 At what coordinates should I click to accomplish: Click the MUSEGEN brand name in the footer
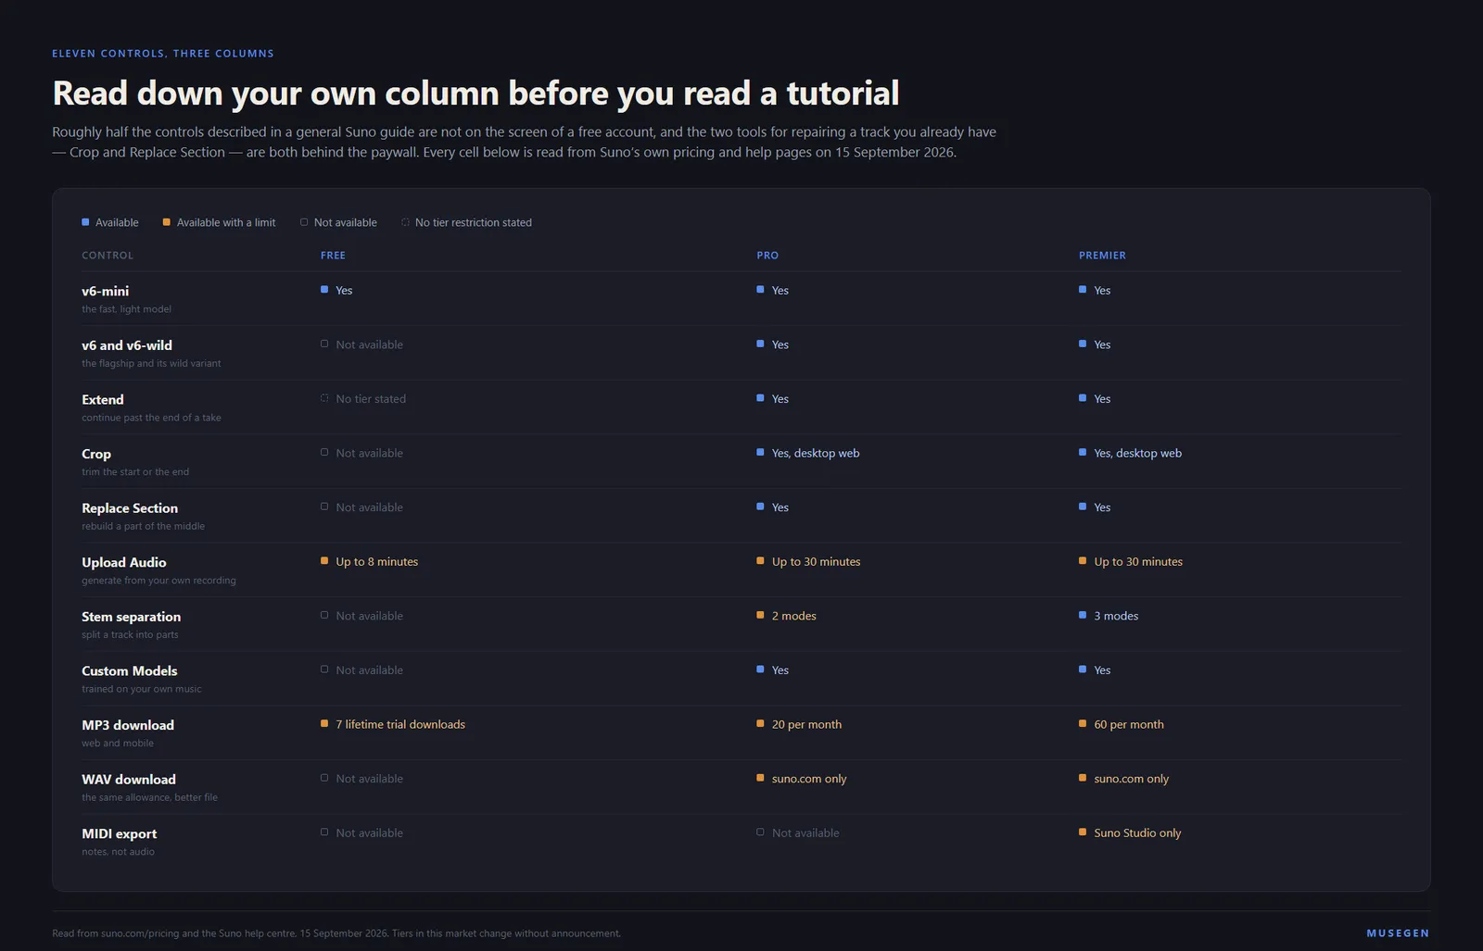pyautogui.click(x=1398, y=933)
